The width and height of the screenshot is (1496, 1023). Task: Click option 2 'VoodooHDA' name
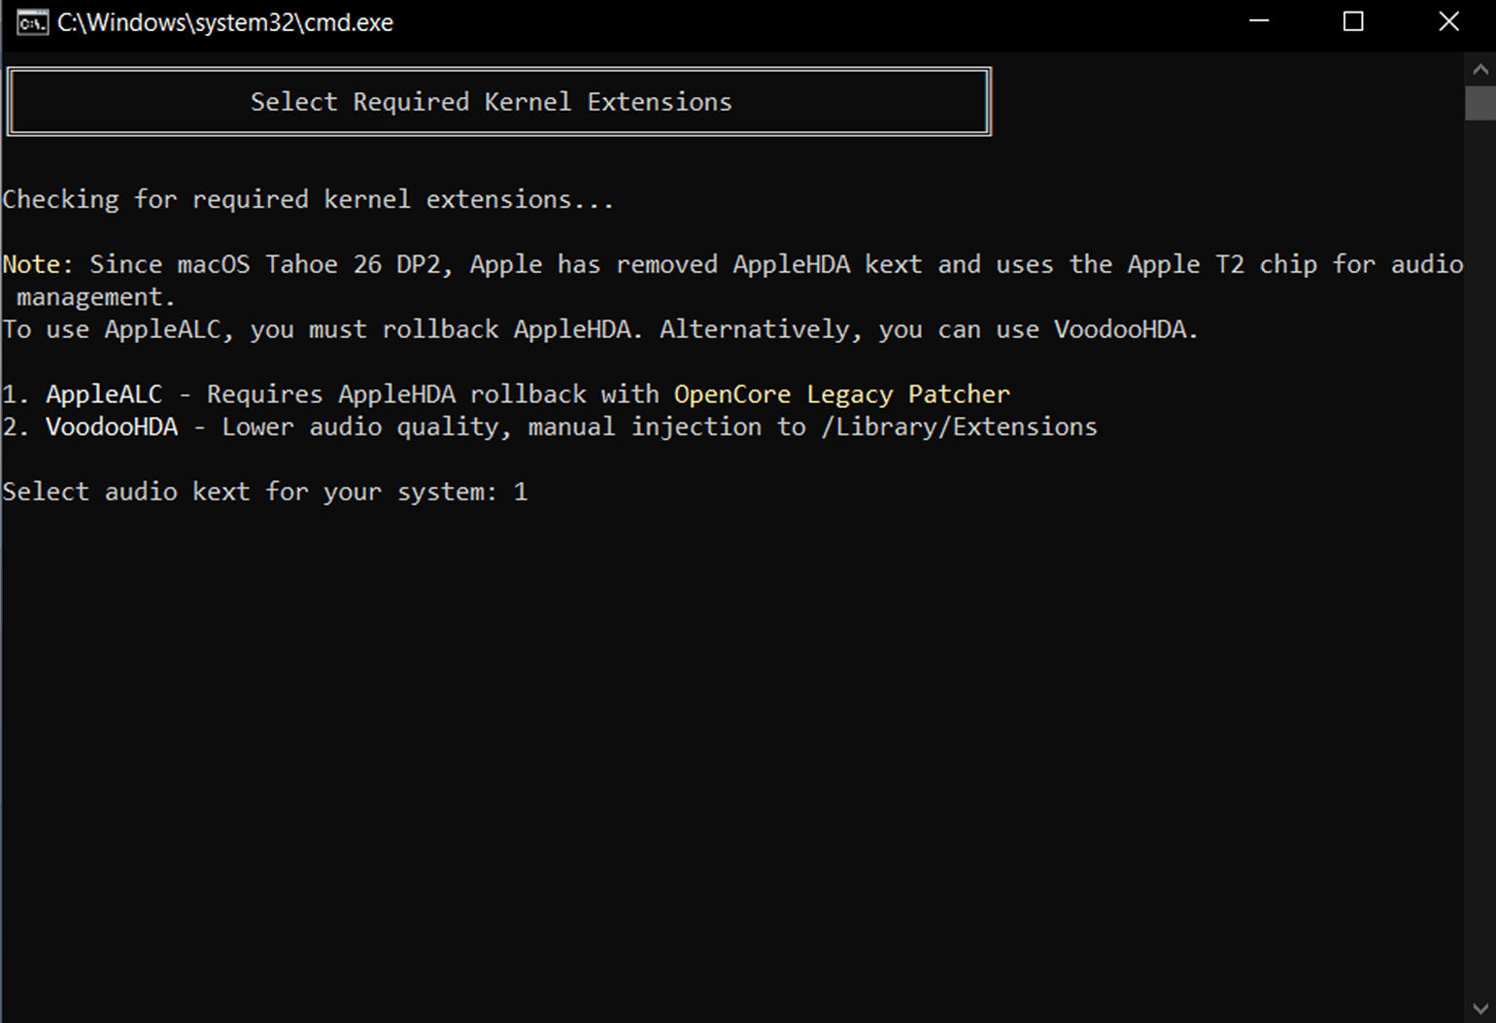(x=112, y=426)
